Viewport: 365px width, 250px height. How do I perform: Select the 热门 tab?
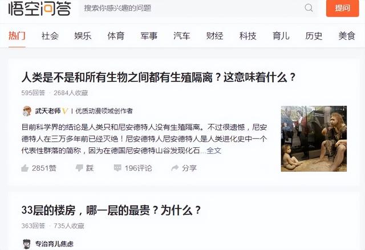(17, 36)
